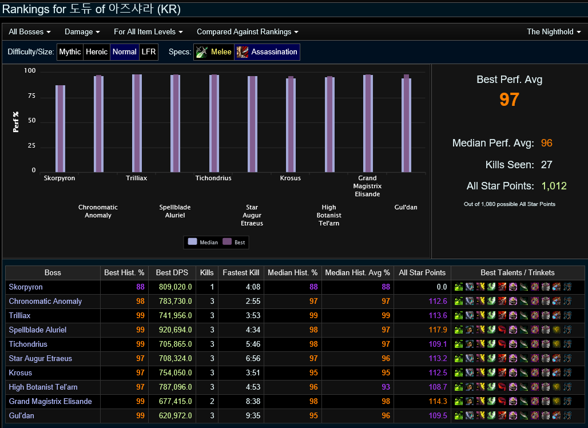Screen dimensions: 588x428
Task: Click the Fastest Kill time 9:35
Action: [253, 415]
